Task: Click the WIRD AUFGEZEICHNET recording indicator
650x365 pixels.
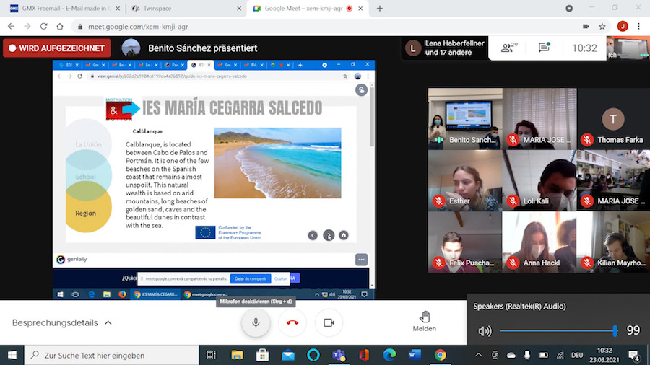Action: [57, 48]
